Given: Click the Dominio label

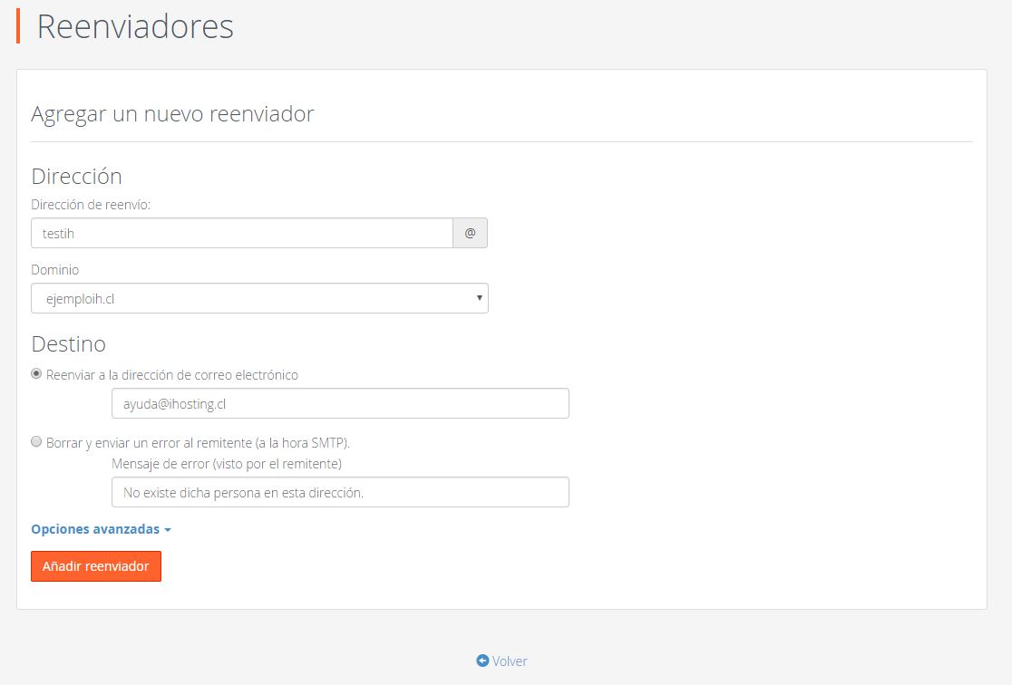Looking at the screenshot, I should (54, 270).
